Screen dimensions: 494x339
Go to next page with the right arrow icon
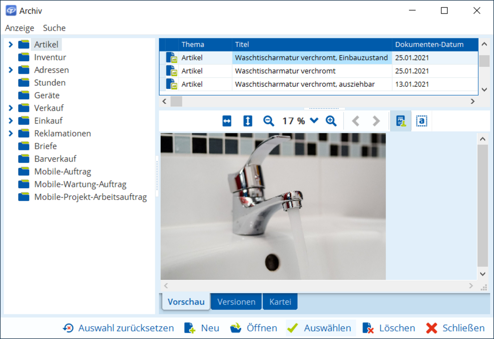pos(376,121)
